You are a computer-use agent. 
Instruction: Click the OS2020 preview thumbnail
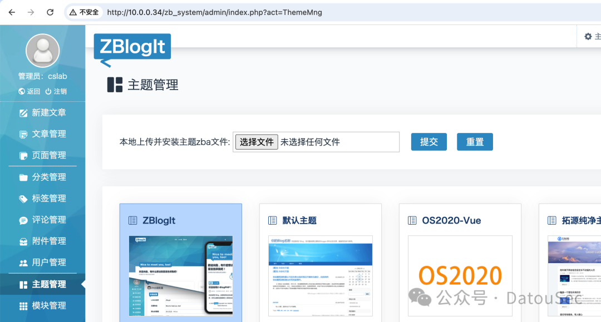[460, 276]
